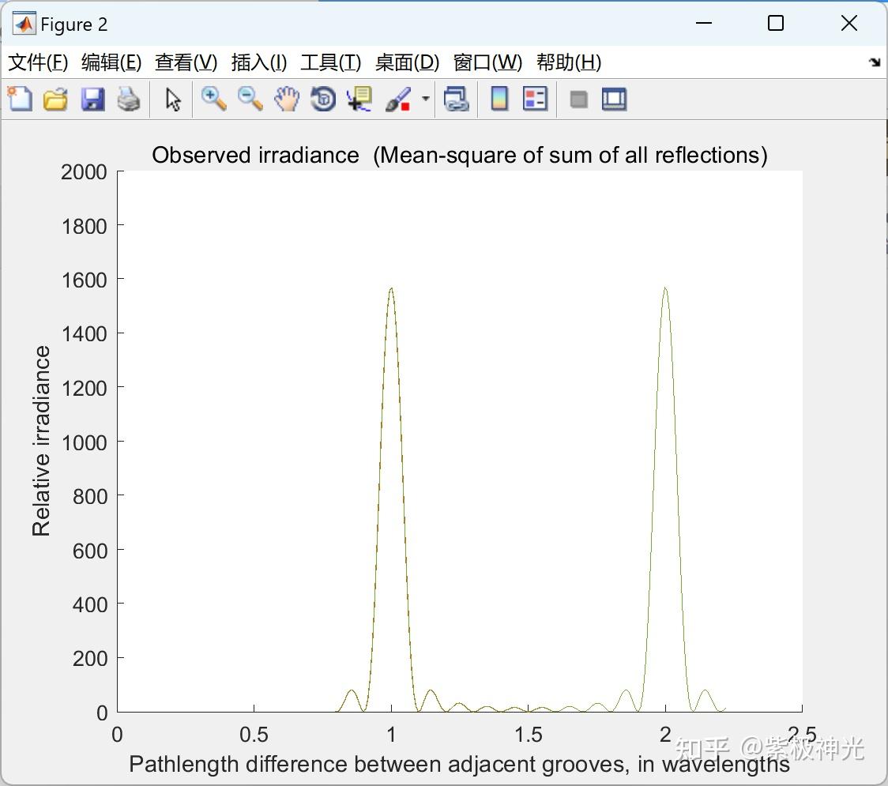Toggle the Brush data tool
Viewport: 888px width, 786px height.
398,99
